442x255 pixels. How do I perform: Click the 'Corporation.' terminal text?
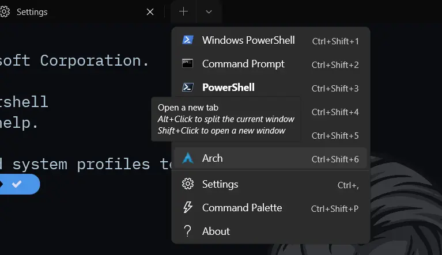95,61
